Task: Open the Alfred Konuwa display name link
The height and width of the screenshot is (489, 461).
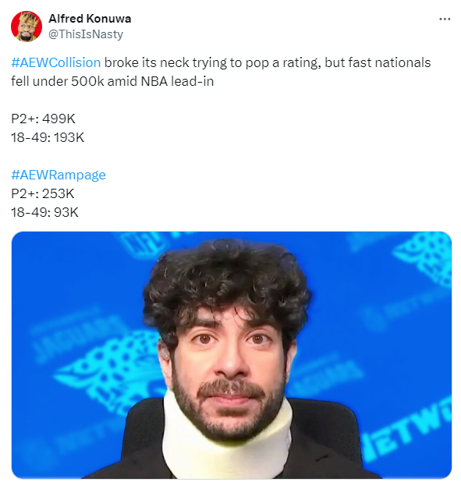Action: [90, 19]
